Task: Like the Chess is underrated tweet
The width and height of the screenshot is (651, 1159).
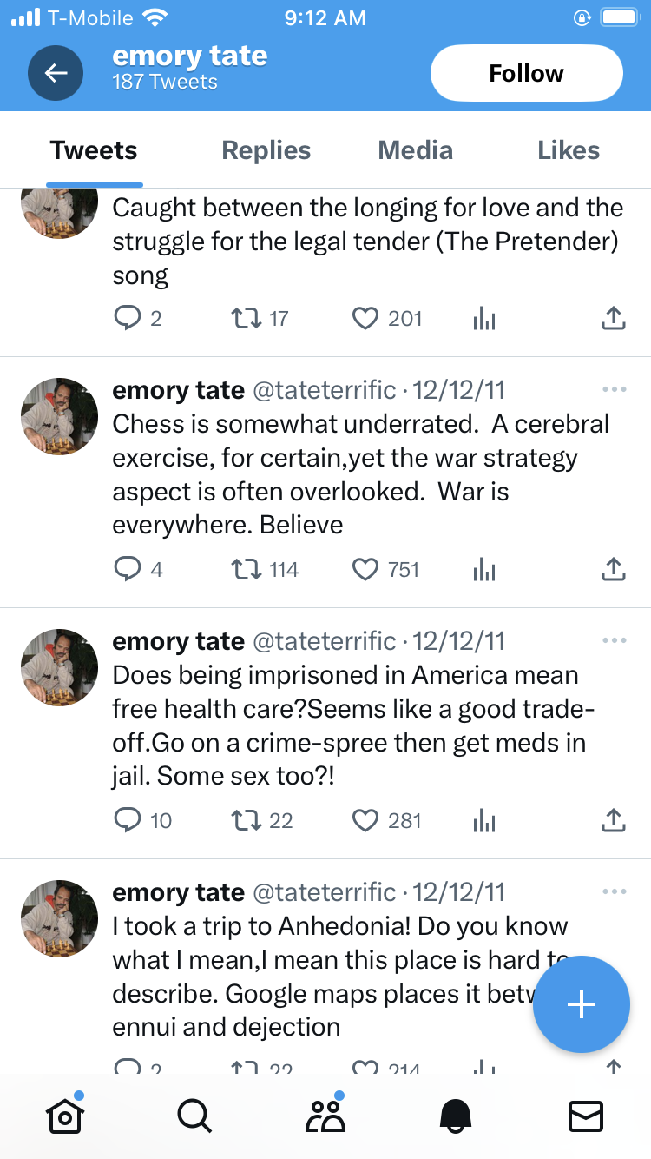Action: 365,570
